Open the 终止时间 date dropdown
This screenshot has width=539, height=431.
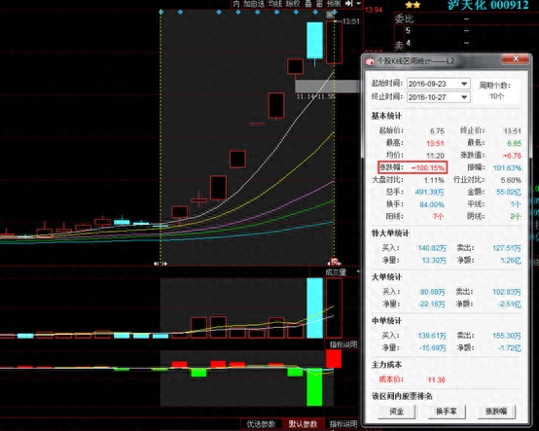pyautogui.click(x=464, y=97)
